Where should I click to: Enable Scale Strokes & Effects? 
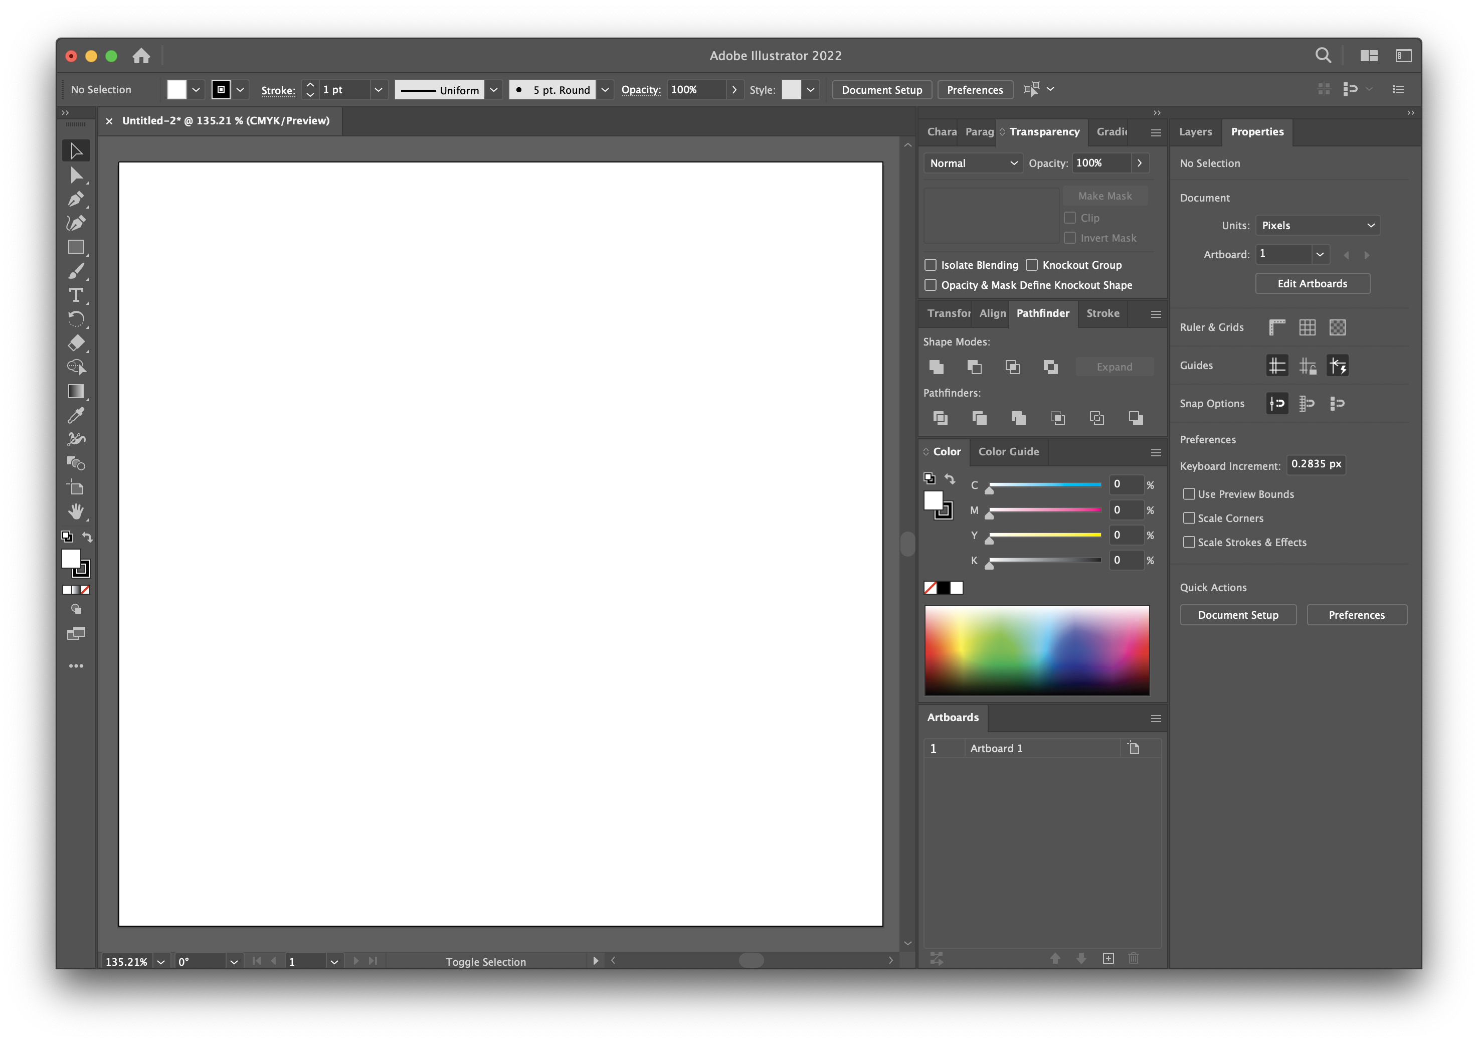[x=1189, y=542]
